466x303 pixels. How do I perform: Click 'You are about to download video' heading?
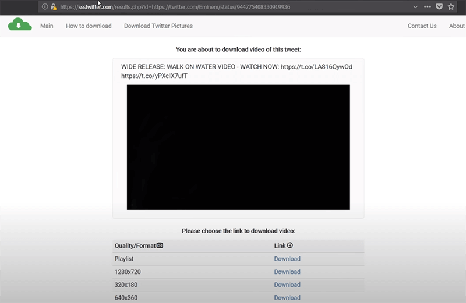coord(238,49)
